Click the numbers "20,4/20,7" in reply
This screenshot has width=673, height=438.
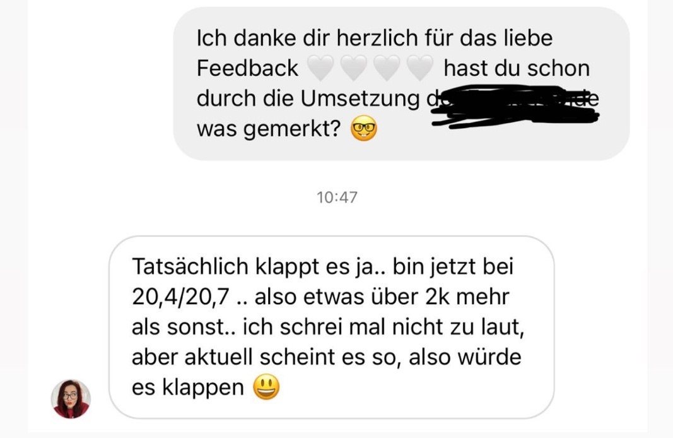coord(180,297)
